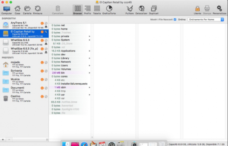Select the net row
Viewport: 228px width, 146px height.
[70, 25]
